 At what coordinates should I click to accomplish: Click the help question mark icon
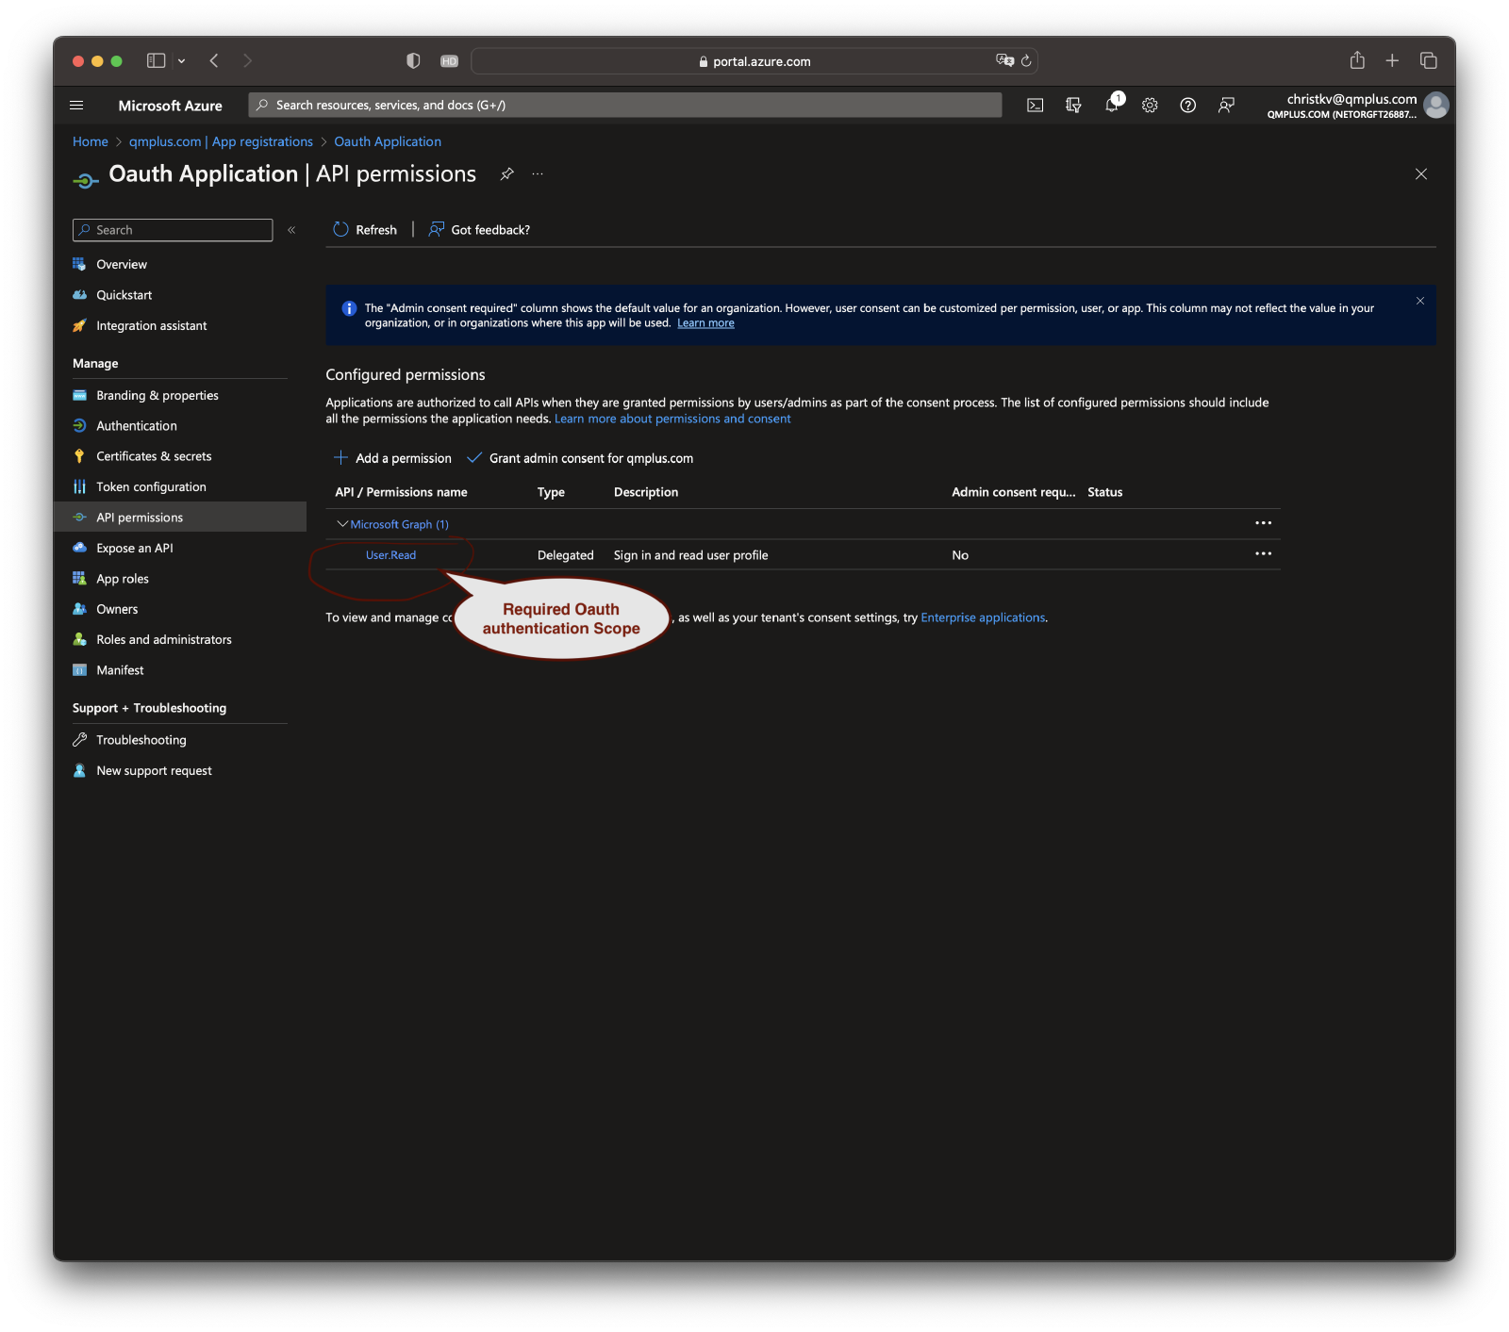tap(1187, 106)
